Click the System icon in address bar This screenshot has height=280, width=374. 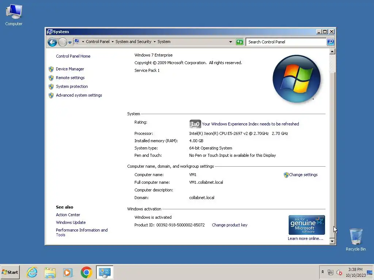click(x=77, y=42)
